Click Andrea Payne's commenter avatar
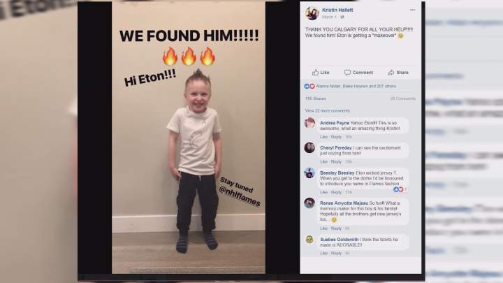This screenshot has width=503, height=283. tap(309, 123)
